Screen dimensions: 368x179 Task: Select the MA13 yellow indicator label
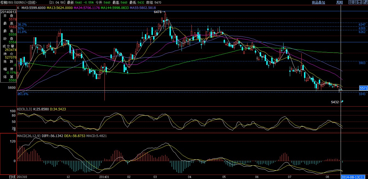coord(60,8)
